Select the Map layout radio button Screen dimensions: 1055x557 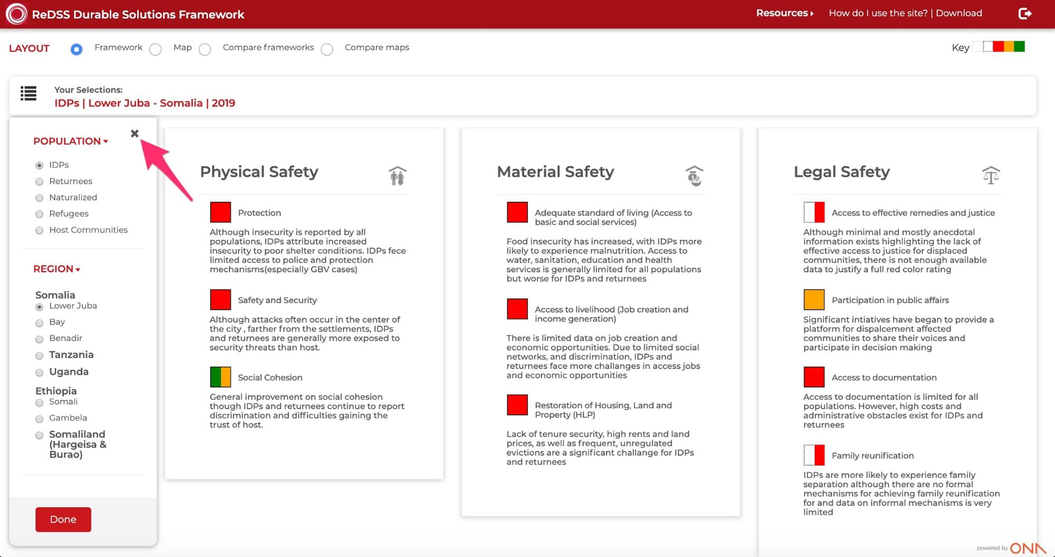[x=155, y=50]
